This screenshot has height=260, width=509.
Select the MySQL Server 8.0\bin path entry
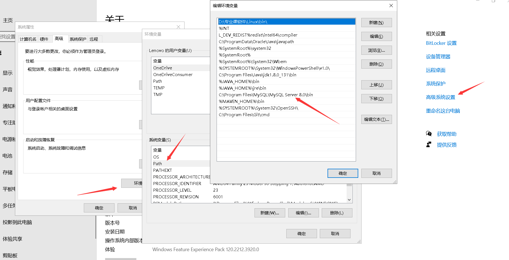[286, 95]
